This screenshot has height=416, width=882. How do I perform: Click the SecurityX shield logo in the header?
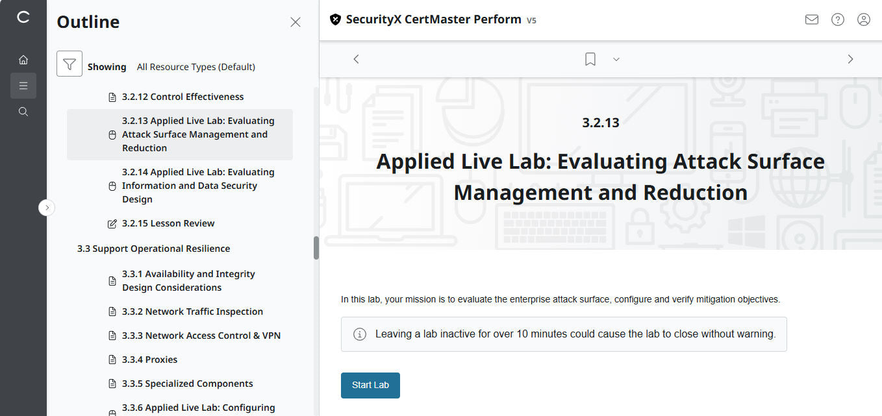tap(335, 19)
